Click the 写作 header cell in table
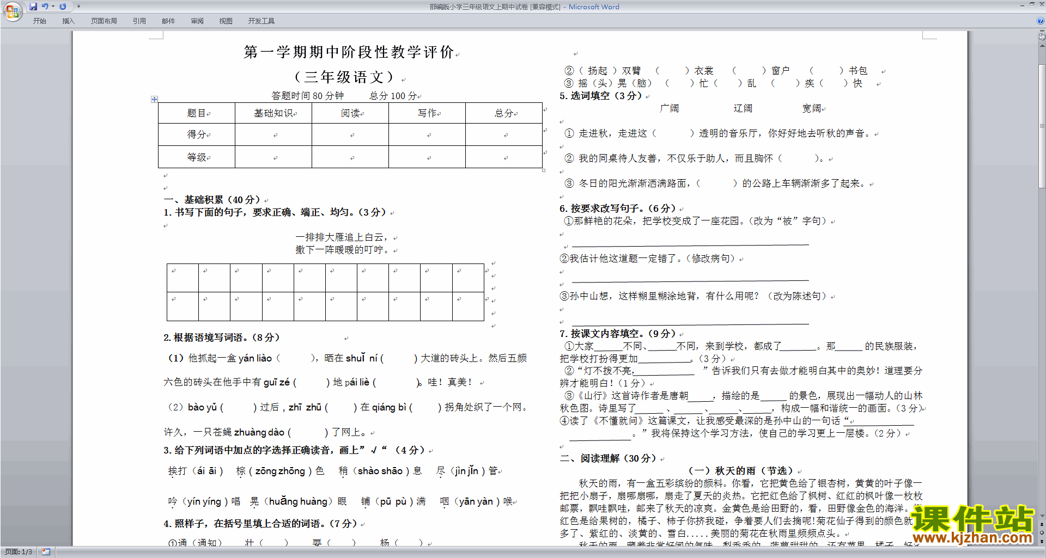 point(427,113)
